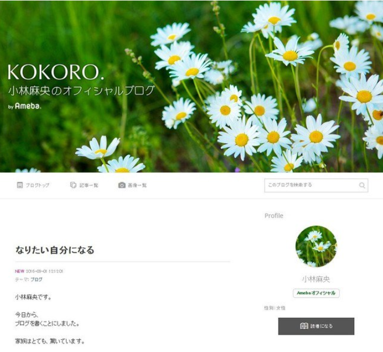Click the Profile heading
This screenshot has width=383, height=352.
pos(274,216)
